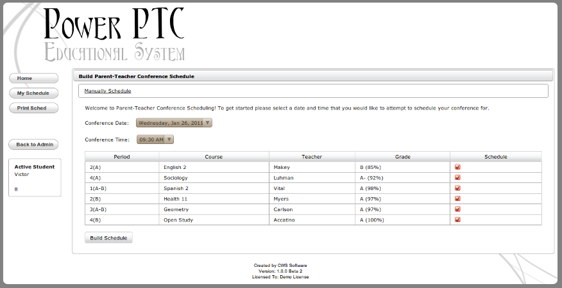Go to Home page

pyautogui.click(x=33, y=78)
